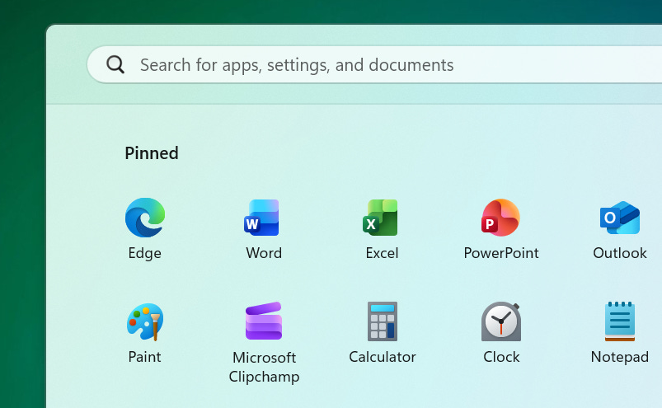Open the Excel app icon
Screen dimensions: 662x408
[380, 218]
